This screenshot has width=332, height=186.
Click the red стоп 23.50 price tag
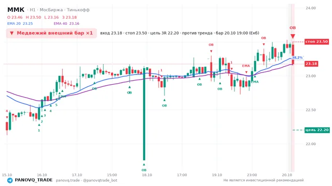click(316, 42)
